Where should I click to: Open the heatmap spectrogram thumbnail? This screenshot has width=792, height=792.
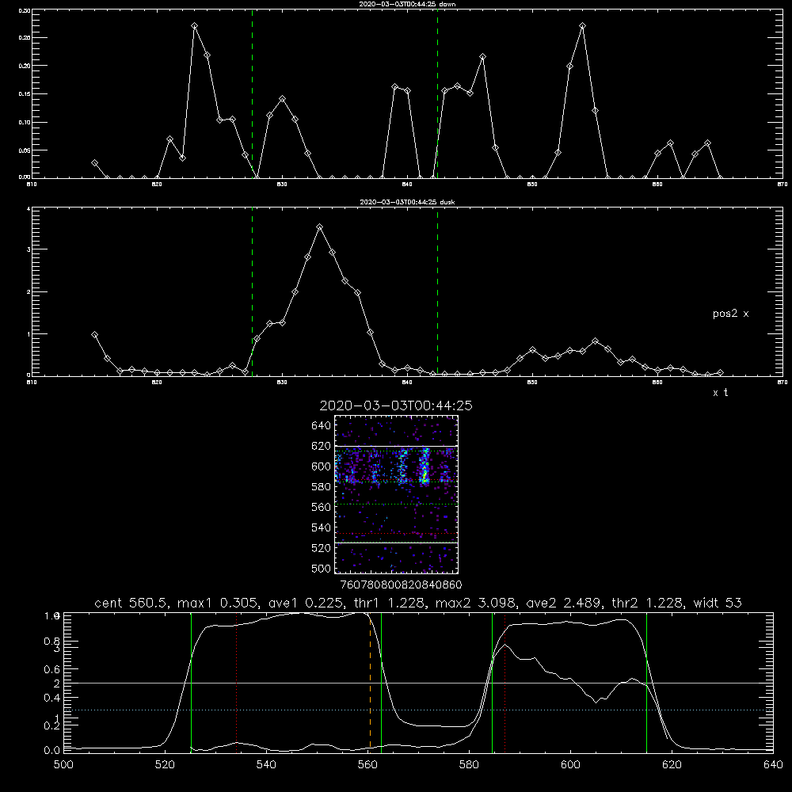pyautogui.click(x=397, y=494)
